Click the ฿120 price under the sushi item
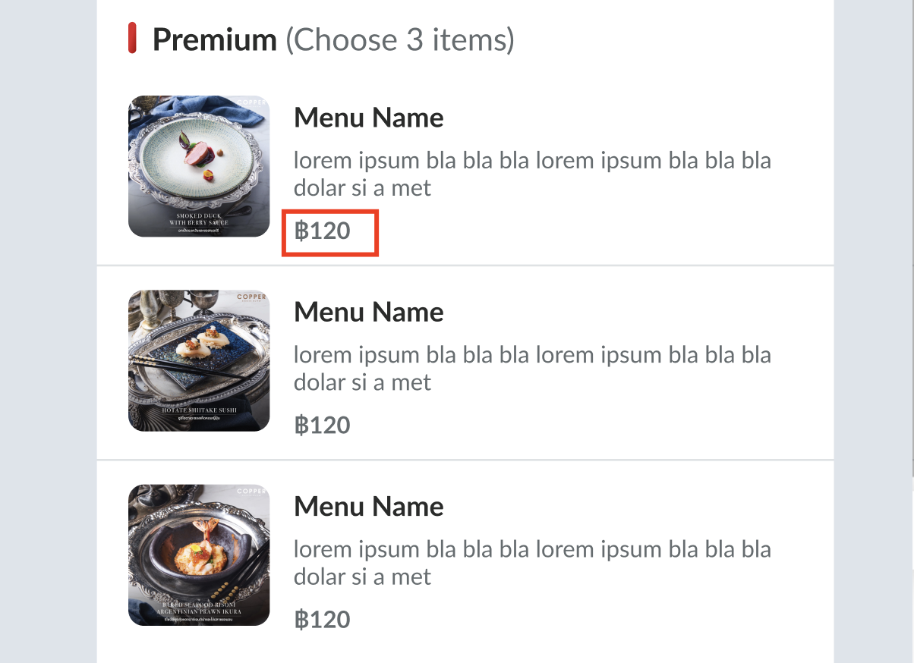Image resolution: width=914 pixels, height=663 pixels. 323,425
